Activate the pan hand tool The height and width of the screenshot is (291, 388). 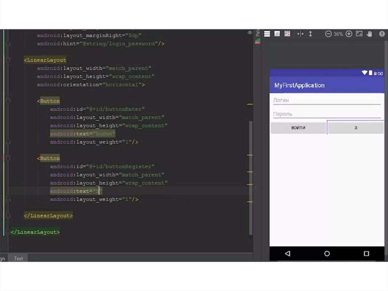coord(369,34)
